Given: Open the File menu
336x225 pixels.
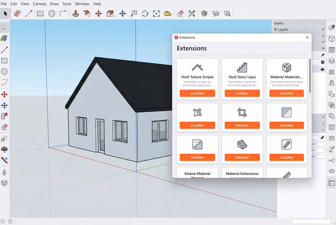Looking at the screenshot, I should pyautogui.click(x=4, y=4).
